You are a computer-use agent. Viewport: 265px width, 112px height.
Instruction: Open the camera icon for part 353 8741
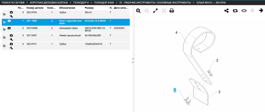pos(11,44)
